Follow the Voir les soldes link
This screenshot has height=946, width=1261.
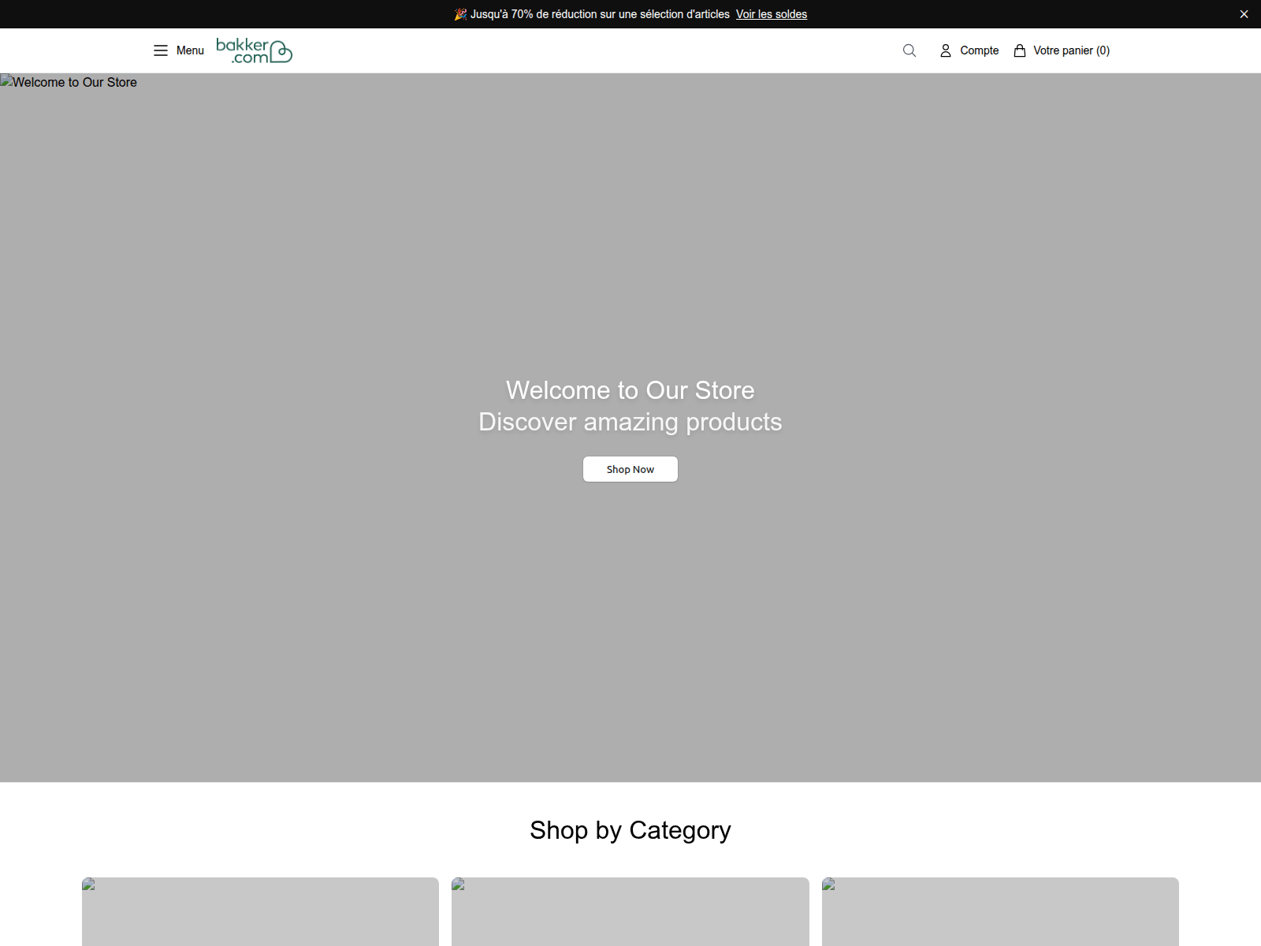click(x=772, y=14)
